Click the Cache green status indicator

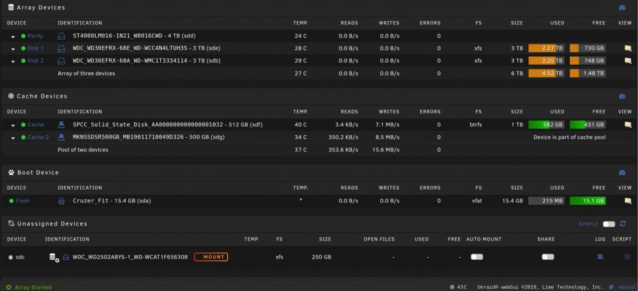[x=23, y=125]
